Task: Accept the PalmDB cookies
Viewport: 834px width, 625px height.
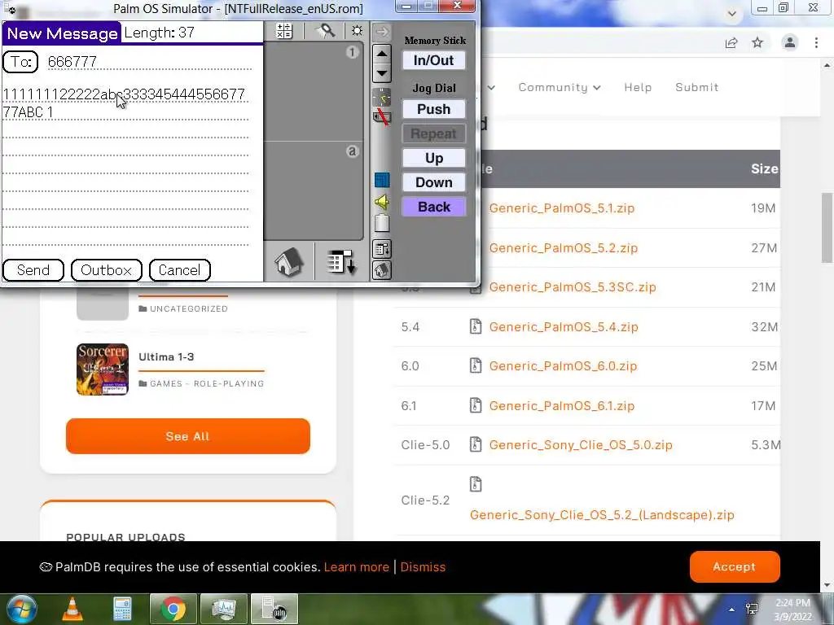Action: (735, 566)
